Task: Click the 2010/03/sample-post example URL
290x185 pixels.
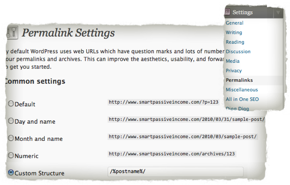Action: tap(183, 137)
